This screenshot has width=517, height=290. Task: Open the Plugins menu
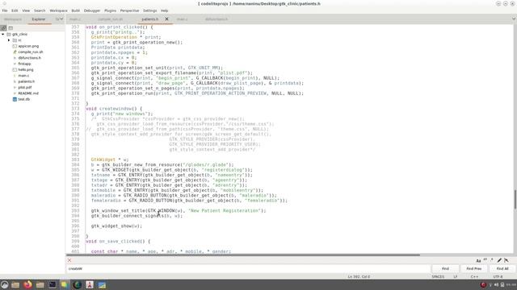click(110, 10)
